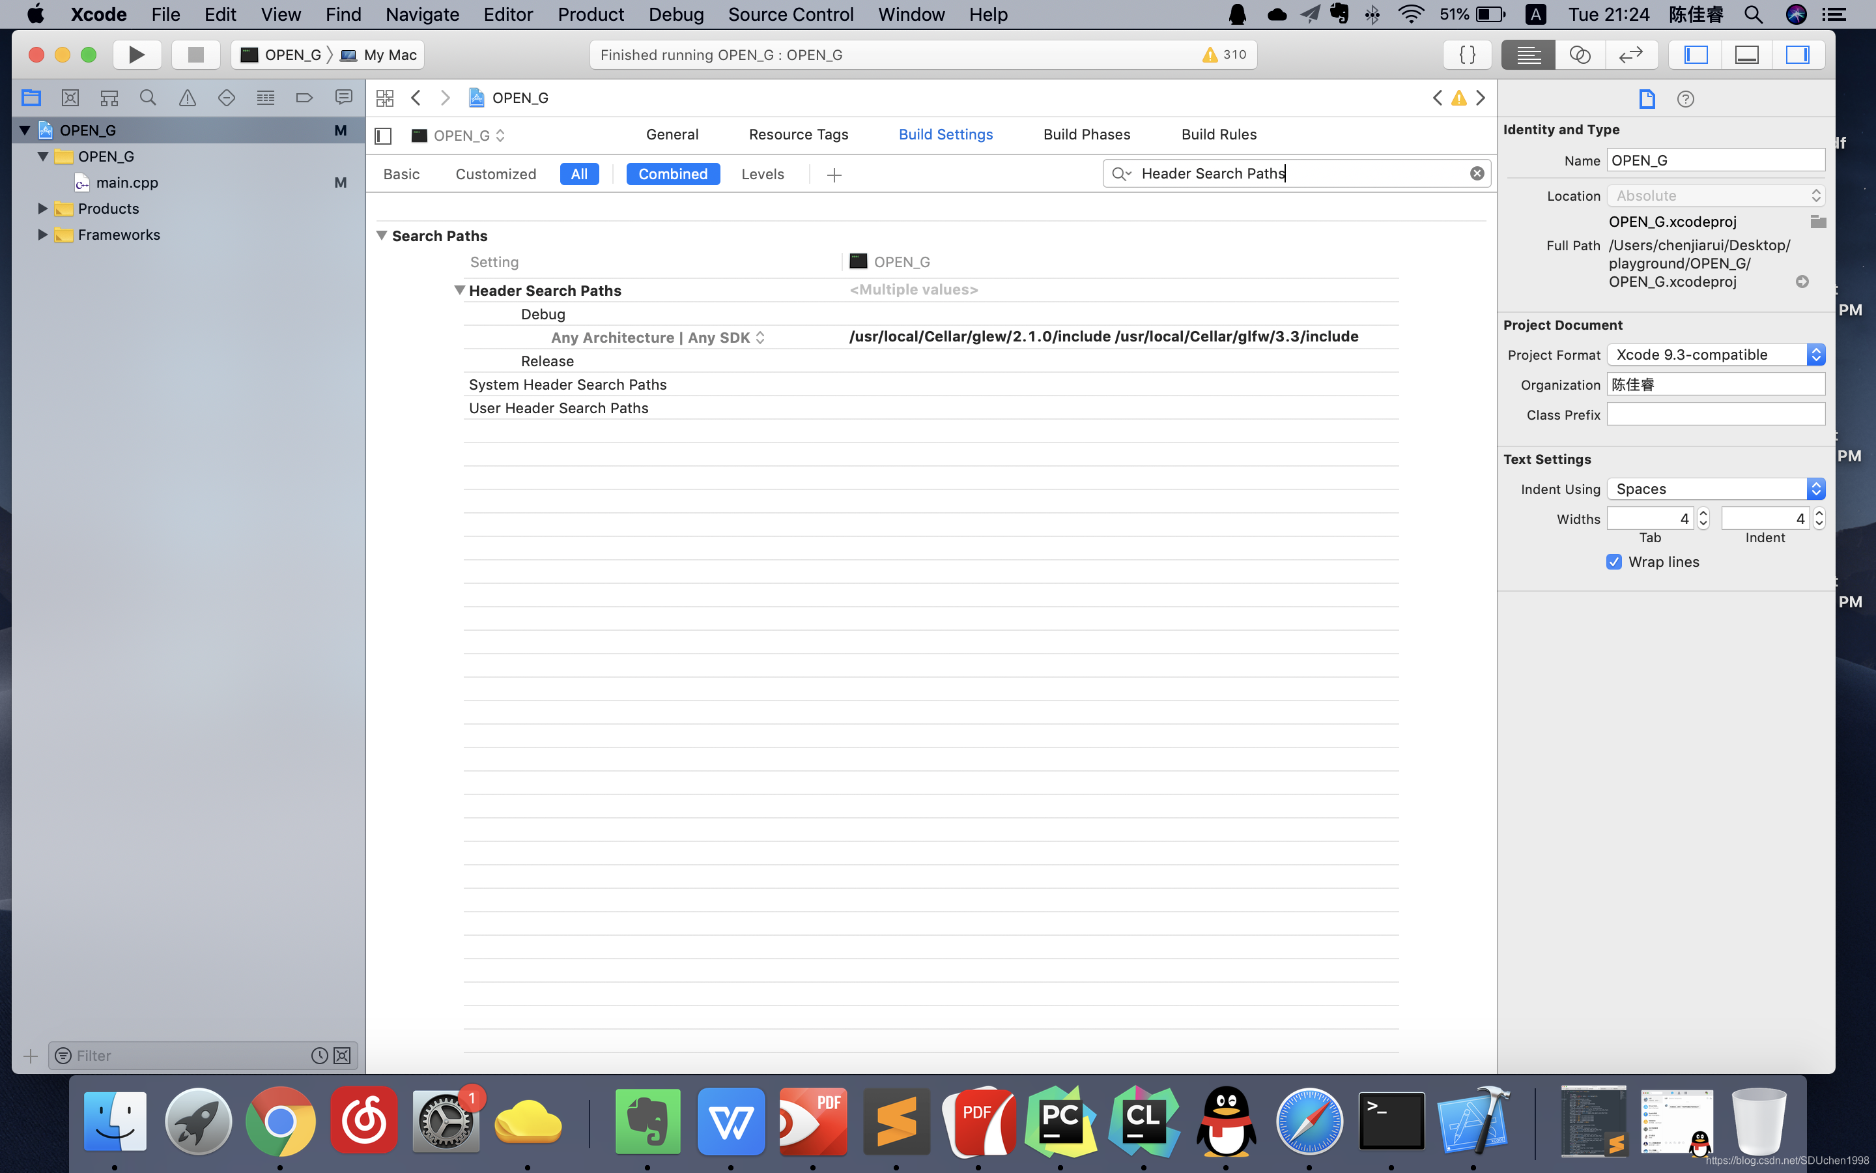Screen dimensions: 1876x1173
Task: Switch to the Assistant editor
Action: point(1580,54)
